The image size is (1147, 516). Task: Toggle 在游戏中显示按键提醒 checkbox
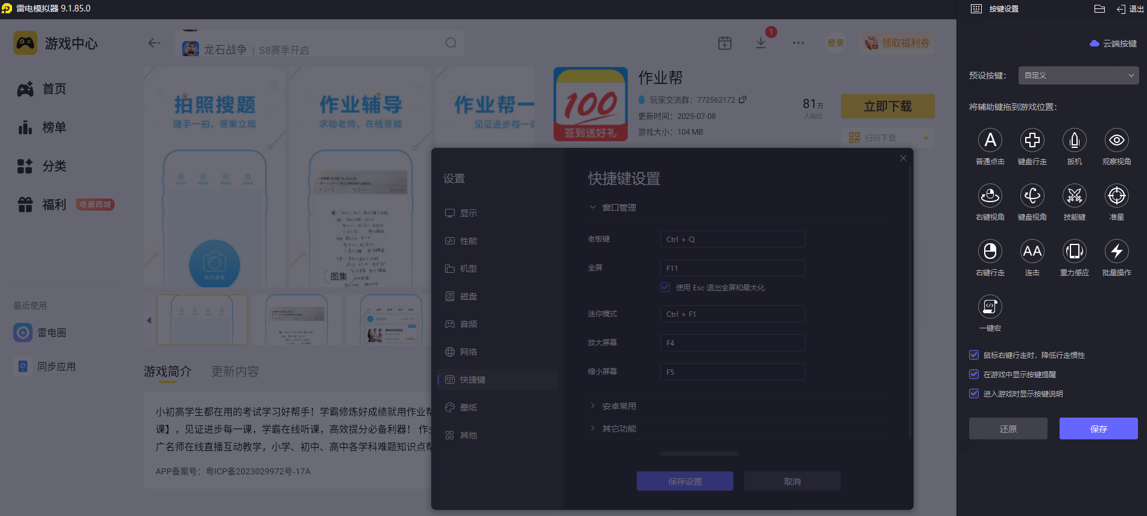click(x=974, y=374)
